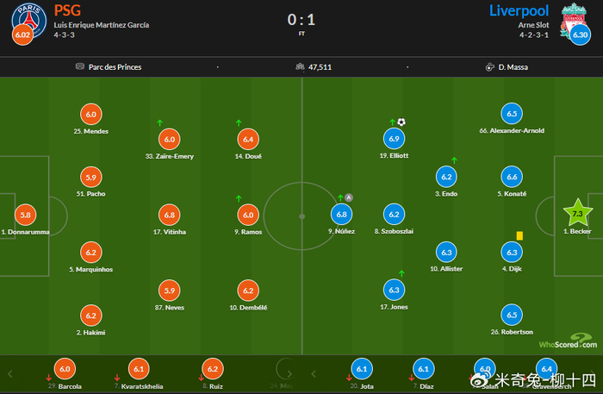Click the yellow card above Dijk
The width and height of the screenshot is (603, 394).
[x=520, y=235]
